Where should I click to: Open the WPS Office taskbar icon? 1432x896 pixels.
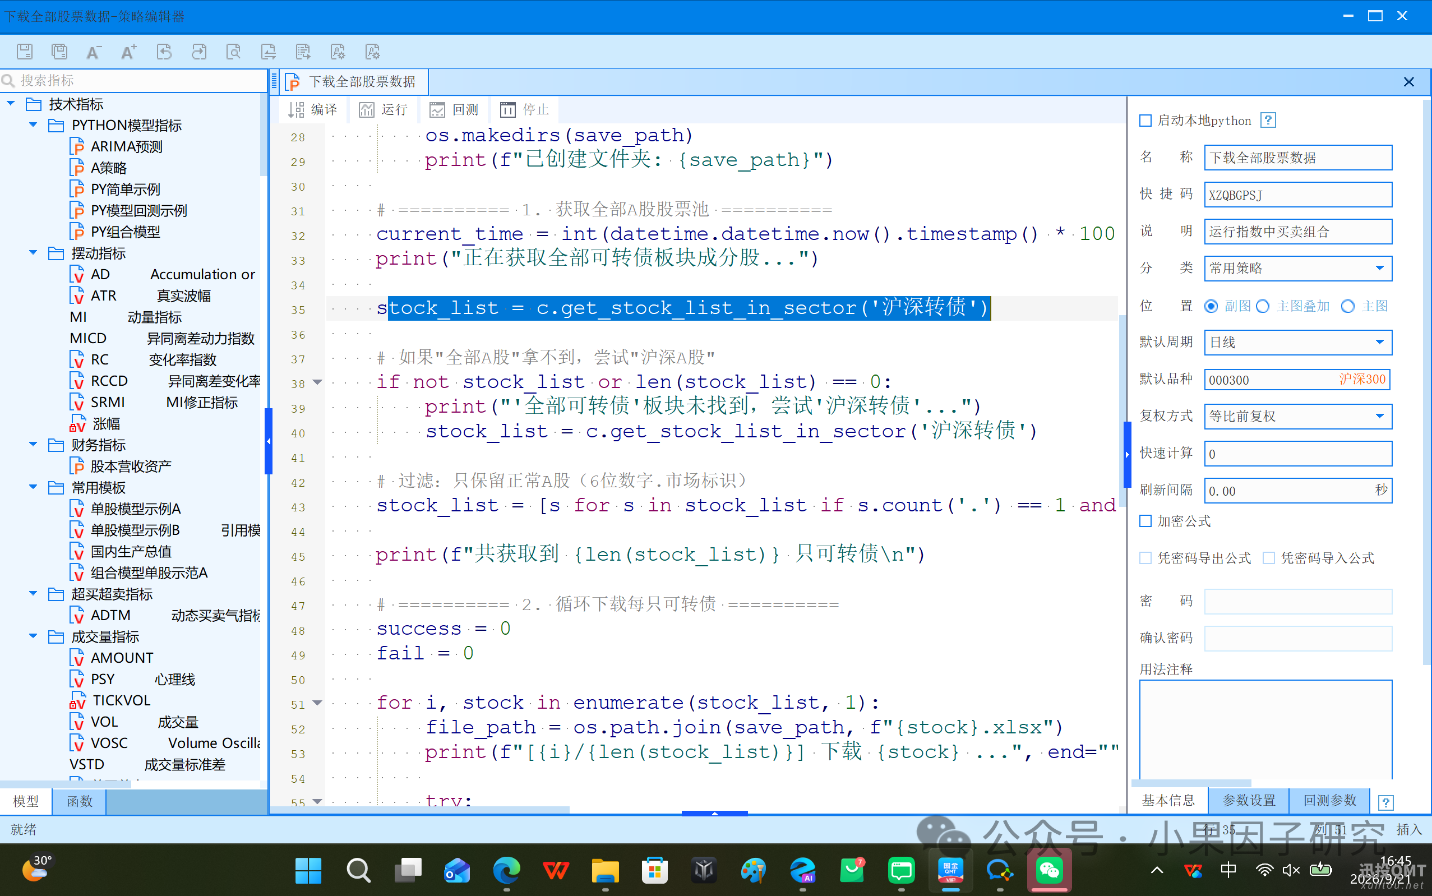(556, 870)
